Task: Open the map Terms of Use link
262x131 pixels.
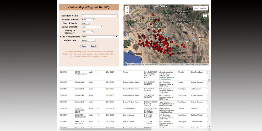Action: click(189, 64)
